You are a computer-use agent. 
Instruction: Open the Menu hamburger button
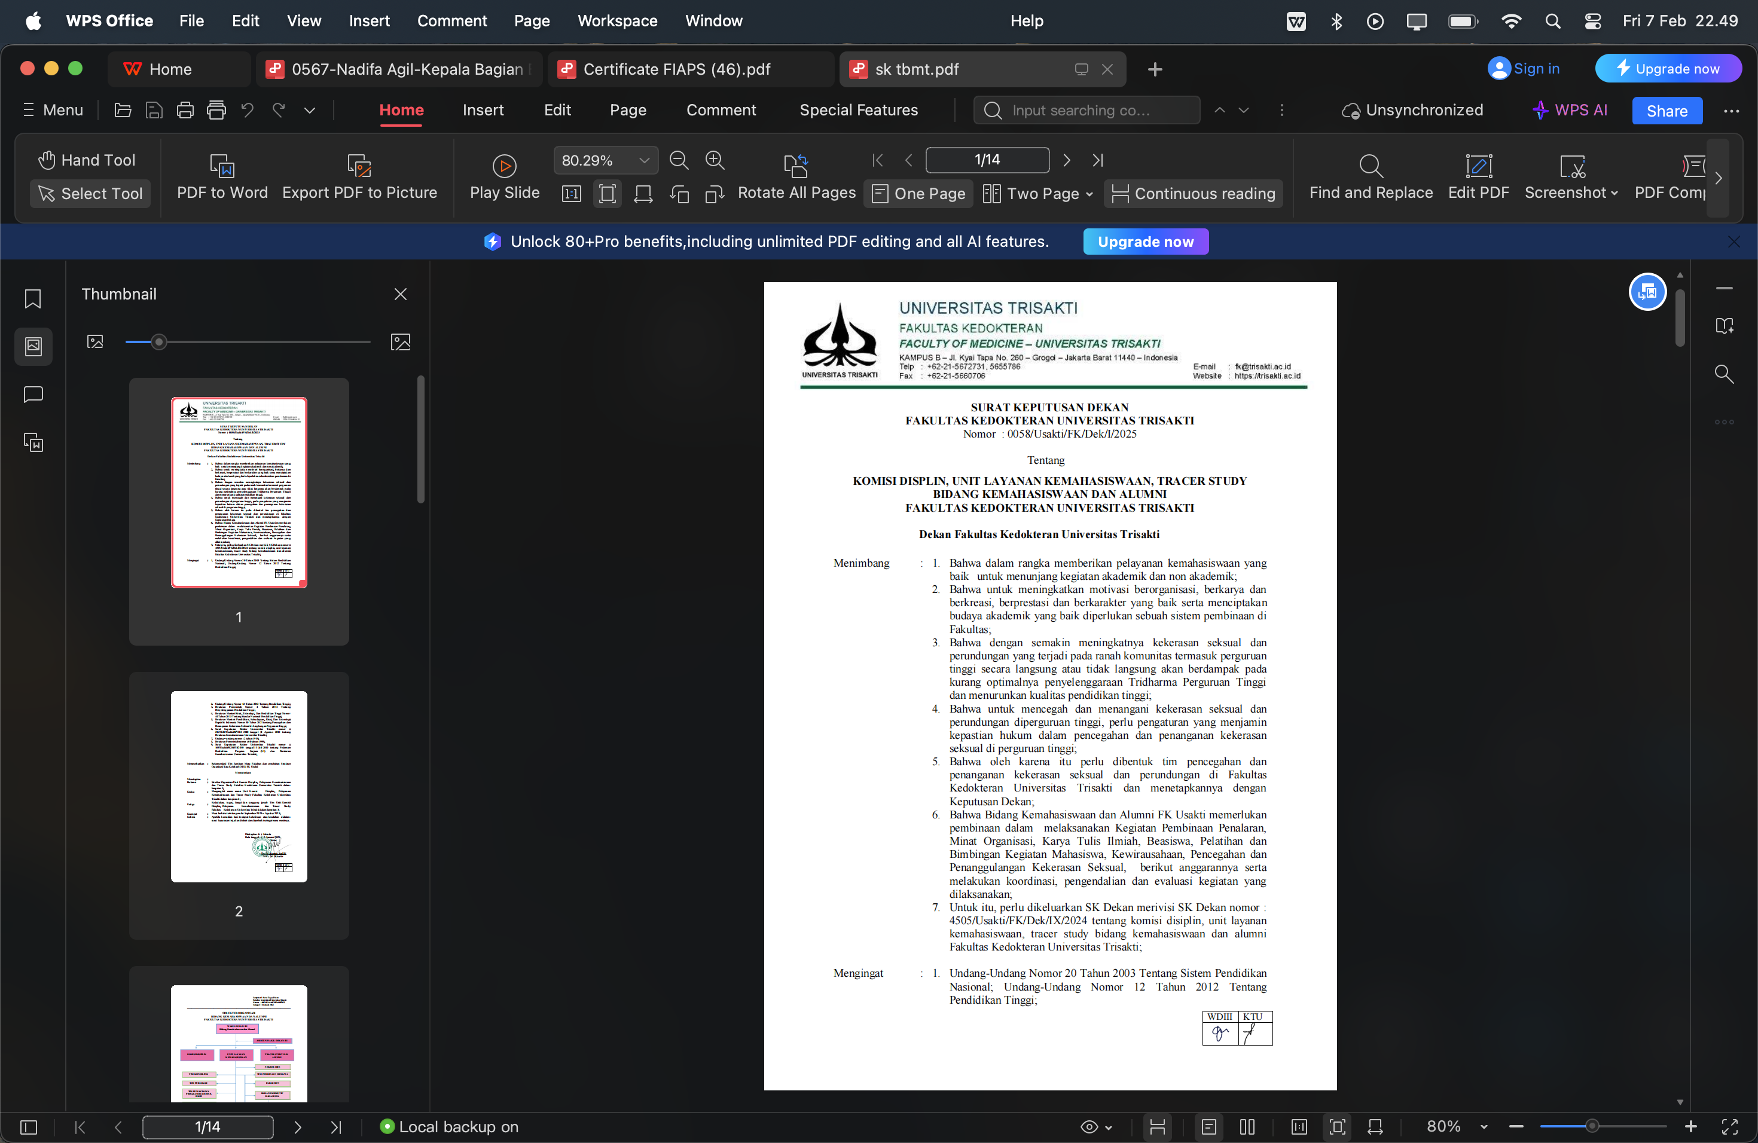53,110
